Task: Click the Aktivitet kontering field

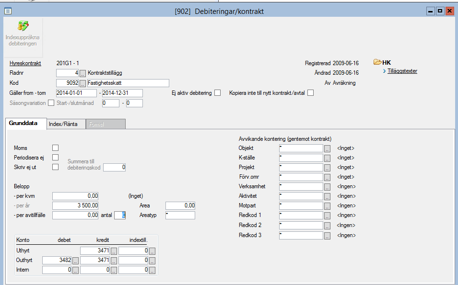Action: [301, 196]
